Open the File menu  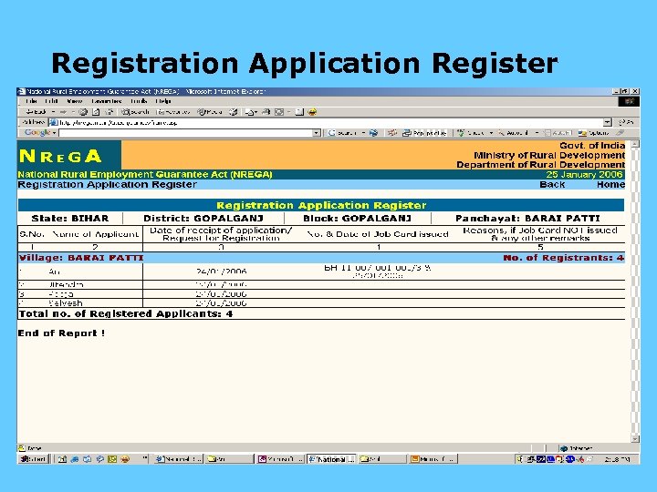coord(31,101)
